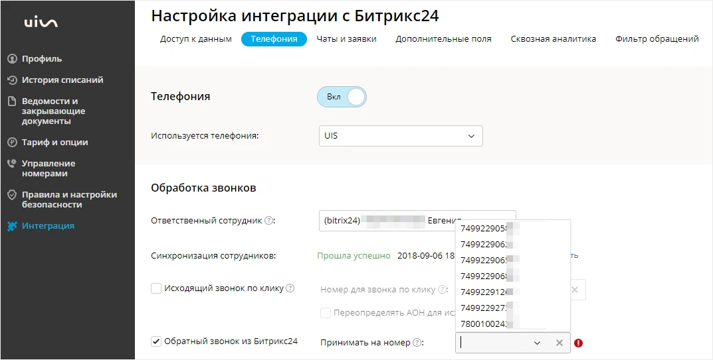Screen dimensions: 713x360
Task: Uncheck Обратный звонок из Битрикс24
Action: 156,341
